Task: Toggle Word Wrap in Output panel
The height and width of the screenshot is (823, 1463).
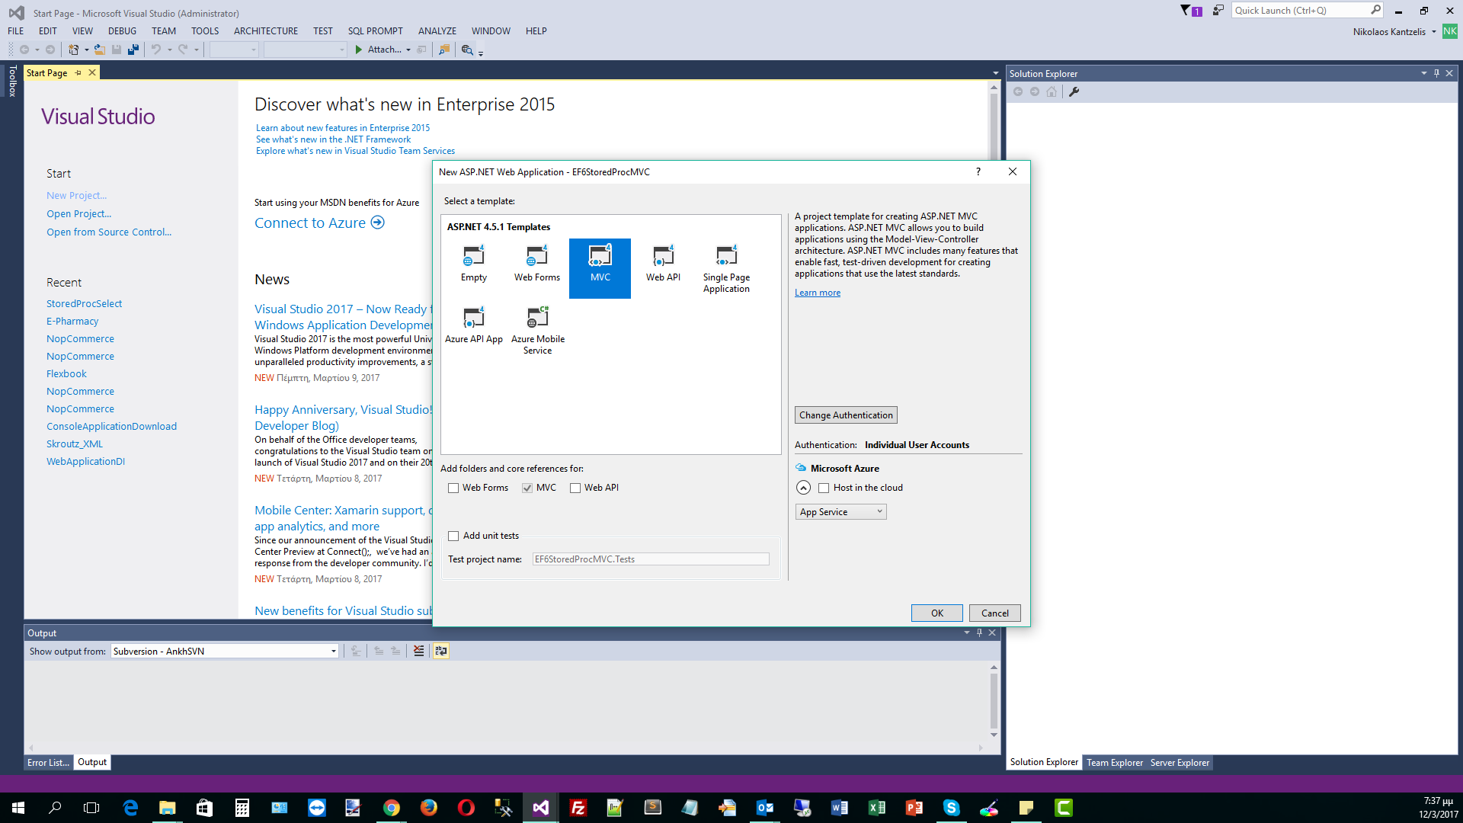Action: 440,651
